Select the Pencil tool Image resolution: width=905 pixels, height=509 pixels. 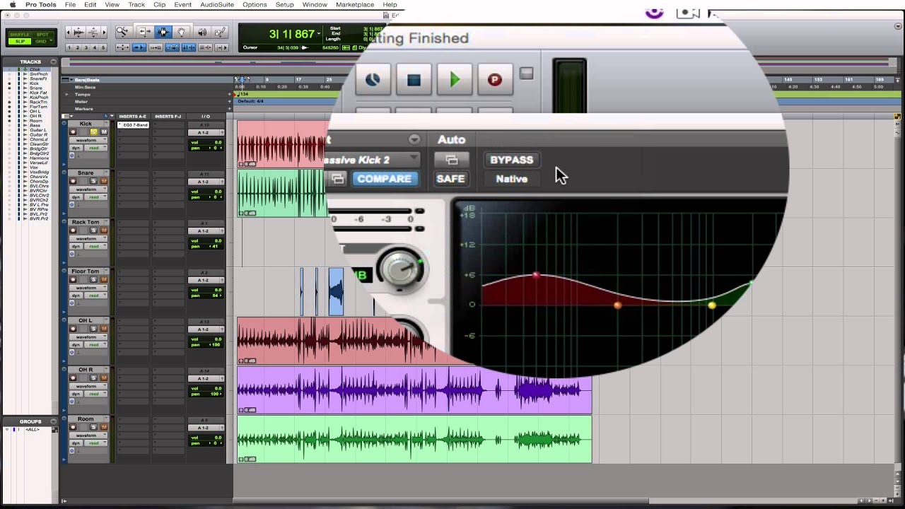[x=220, y=32]
